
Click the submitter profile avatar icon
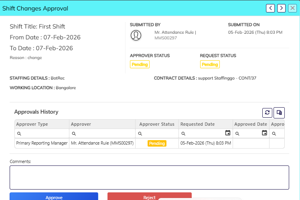[136, 35]
